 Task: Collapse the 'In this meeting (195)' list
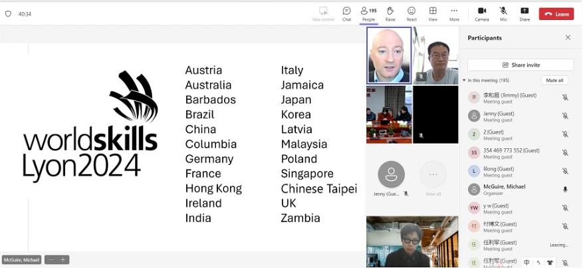coord(465,80)
